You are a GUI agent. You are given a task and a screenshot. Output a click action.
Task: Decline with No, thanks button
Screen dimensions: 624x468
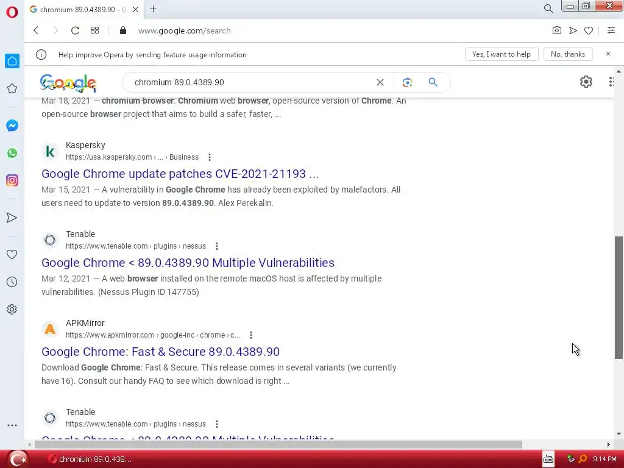click(x=568, y=54)
